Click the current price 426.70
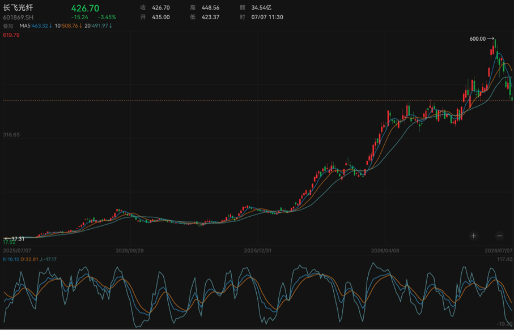The width and height of the screenshot is (514, 330). point(85,8)
